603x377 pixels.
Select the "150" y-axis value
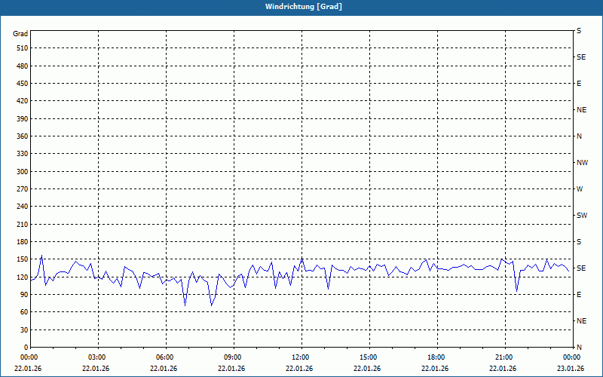point(23,259)
